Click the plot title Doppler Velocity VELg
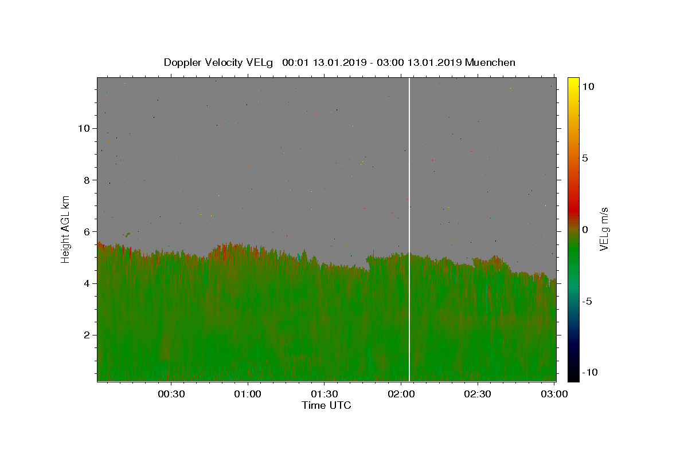688x458 pixels. coord(219,62)
